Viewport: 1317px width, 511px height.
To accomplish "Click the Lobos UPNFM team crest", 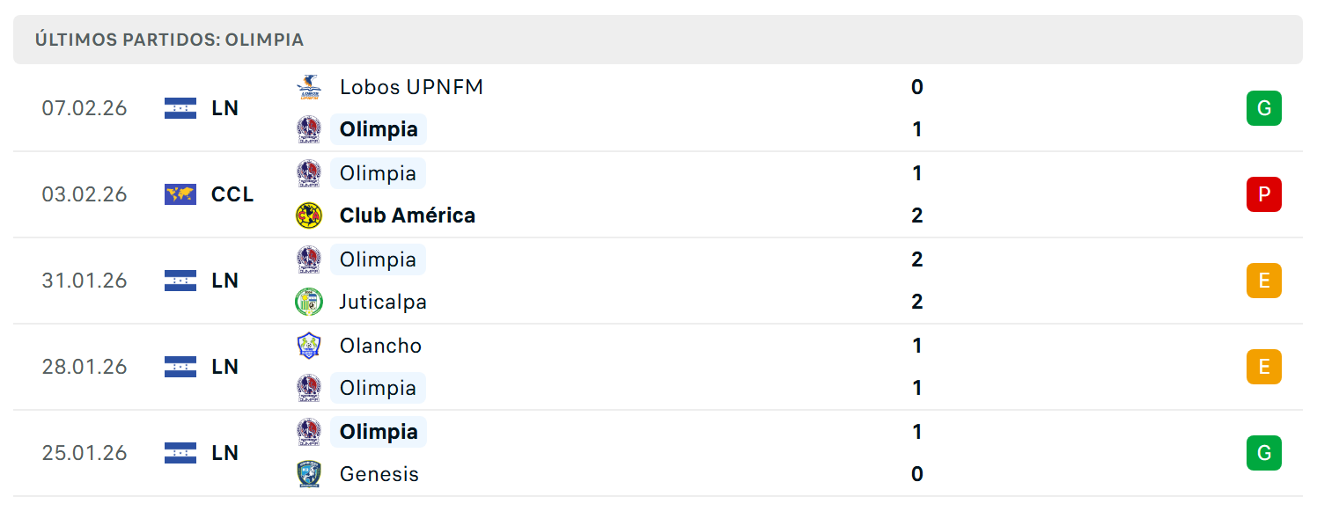I will 308,87.
